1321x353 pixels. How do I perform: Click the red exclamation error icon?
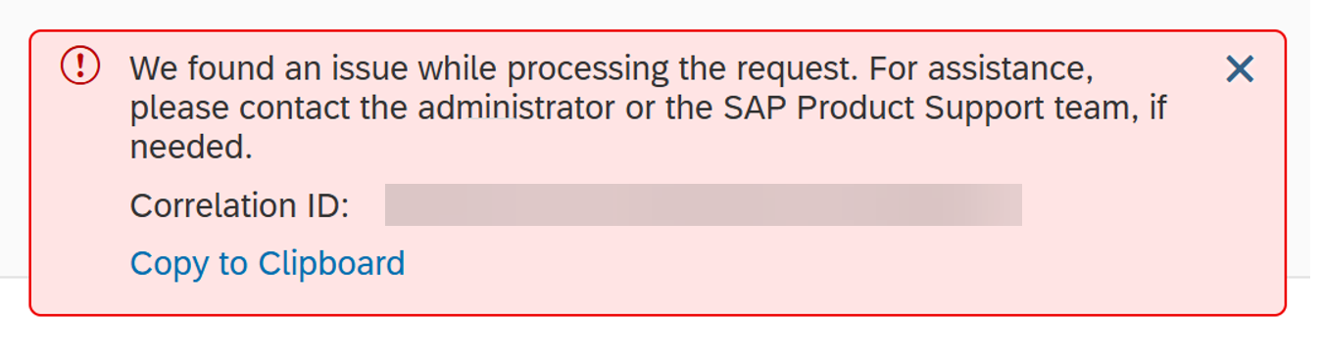80,66
